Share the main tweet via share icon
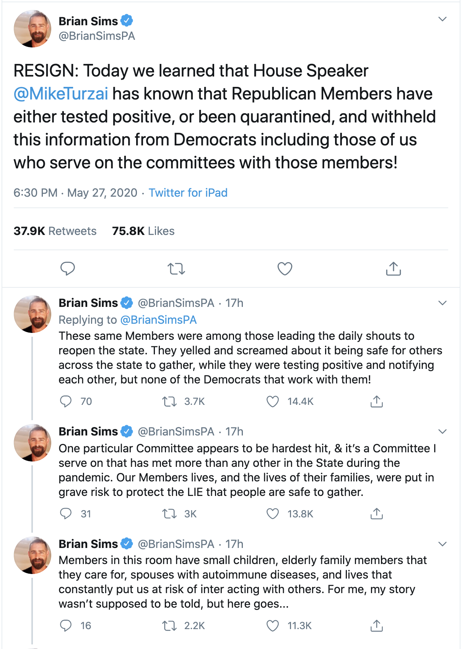Viewport: 462px width, 649px height. pyautogui.click(x=393, y=269)
